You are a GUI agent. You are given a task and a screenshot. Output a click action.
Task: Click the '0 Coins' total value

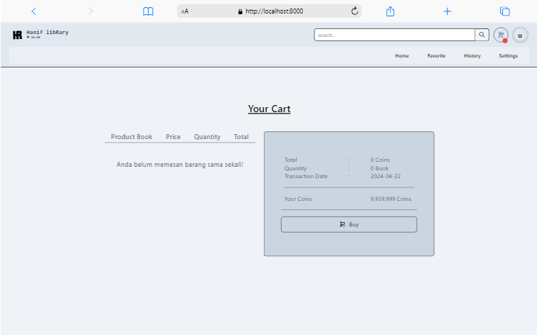pos(380,160)
